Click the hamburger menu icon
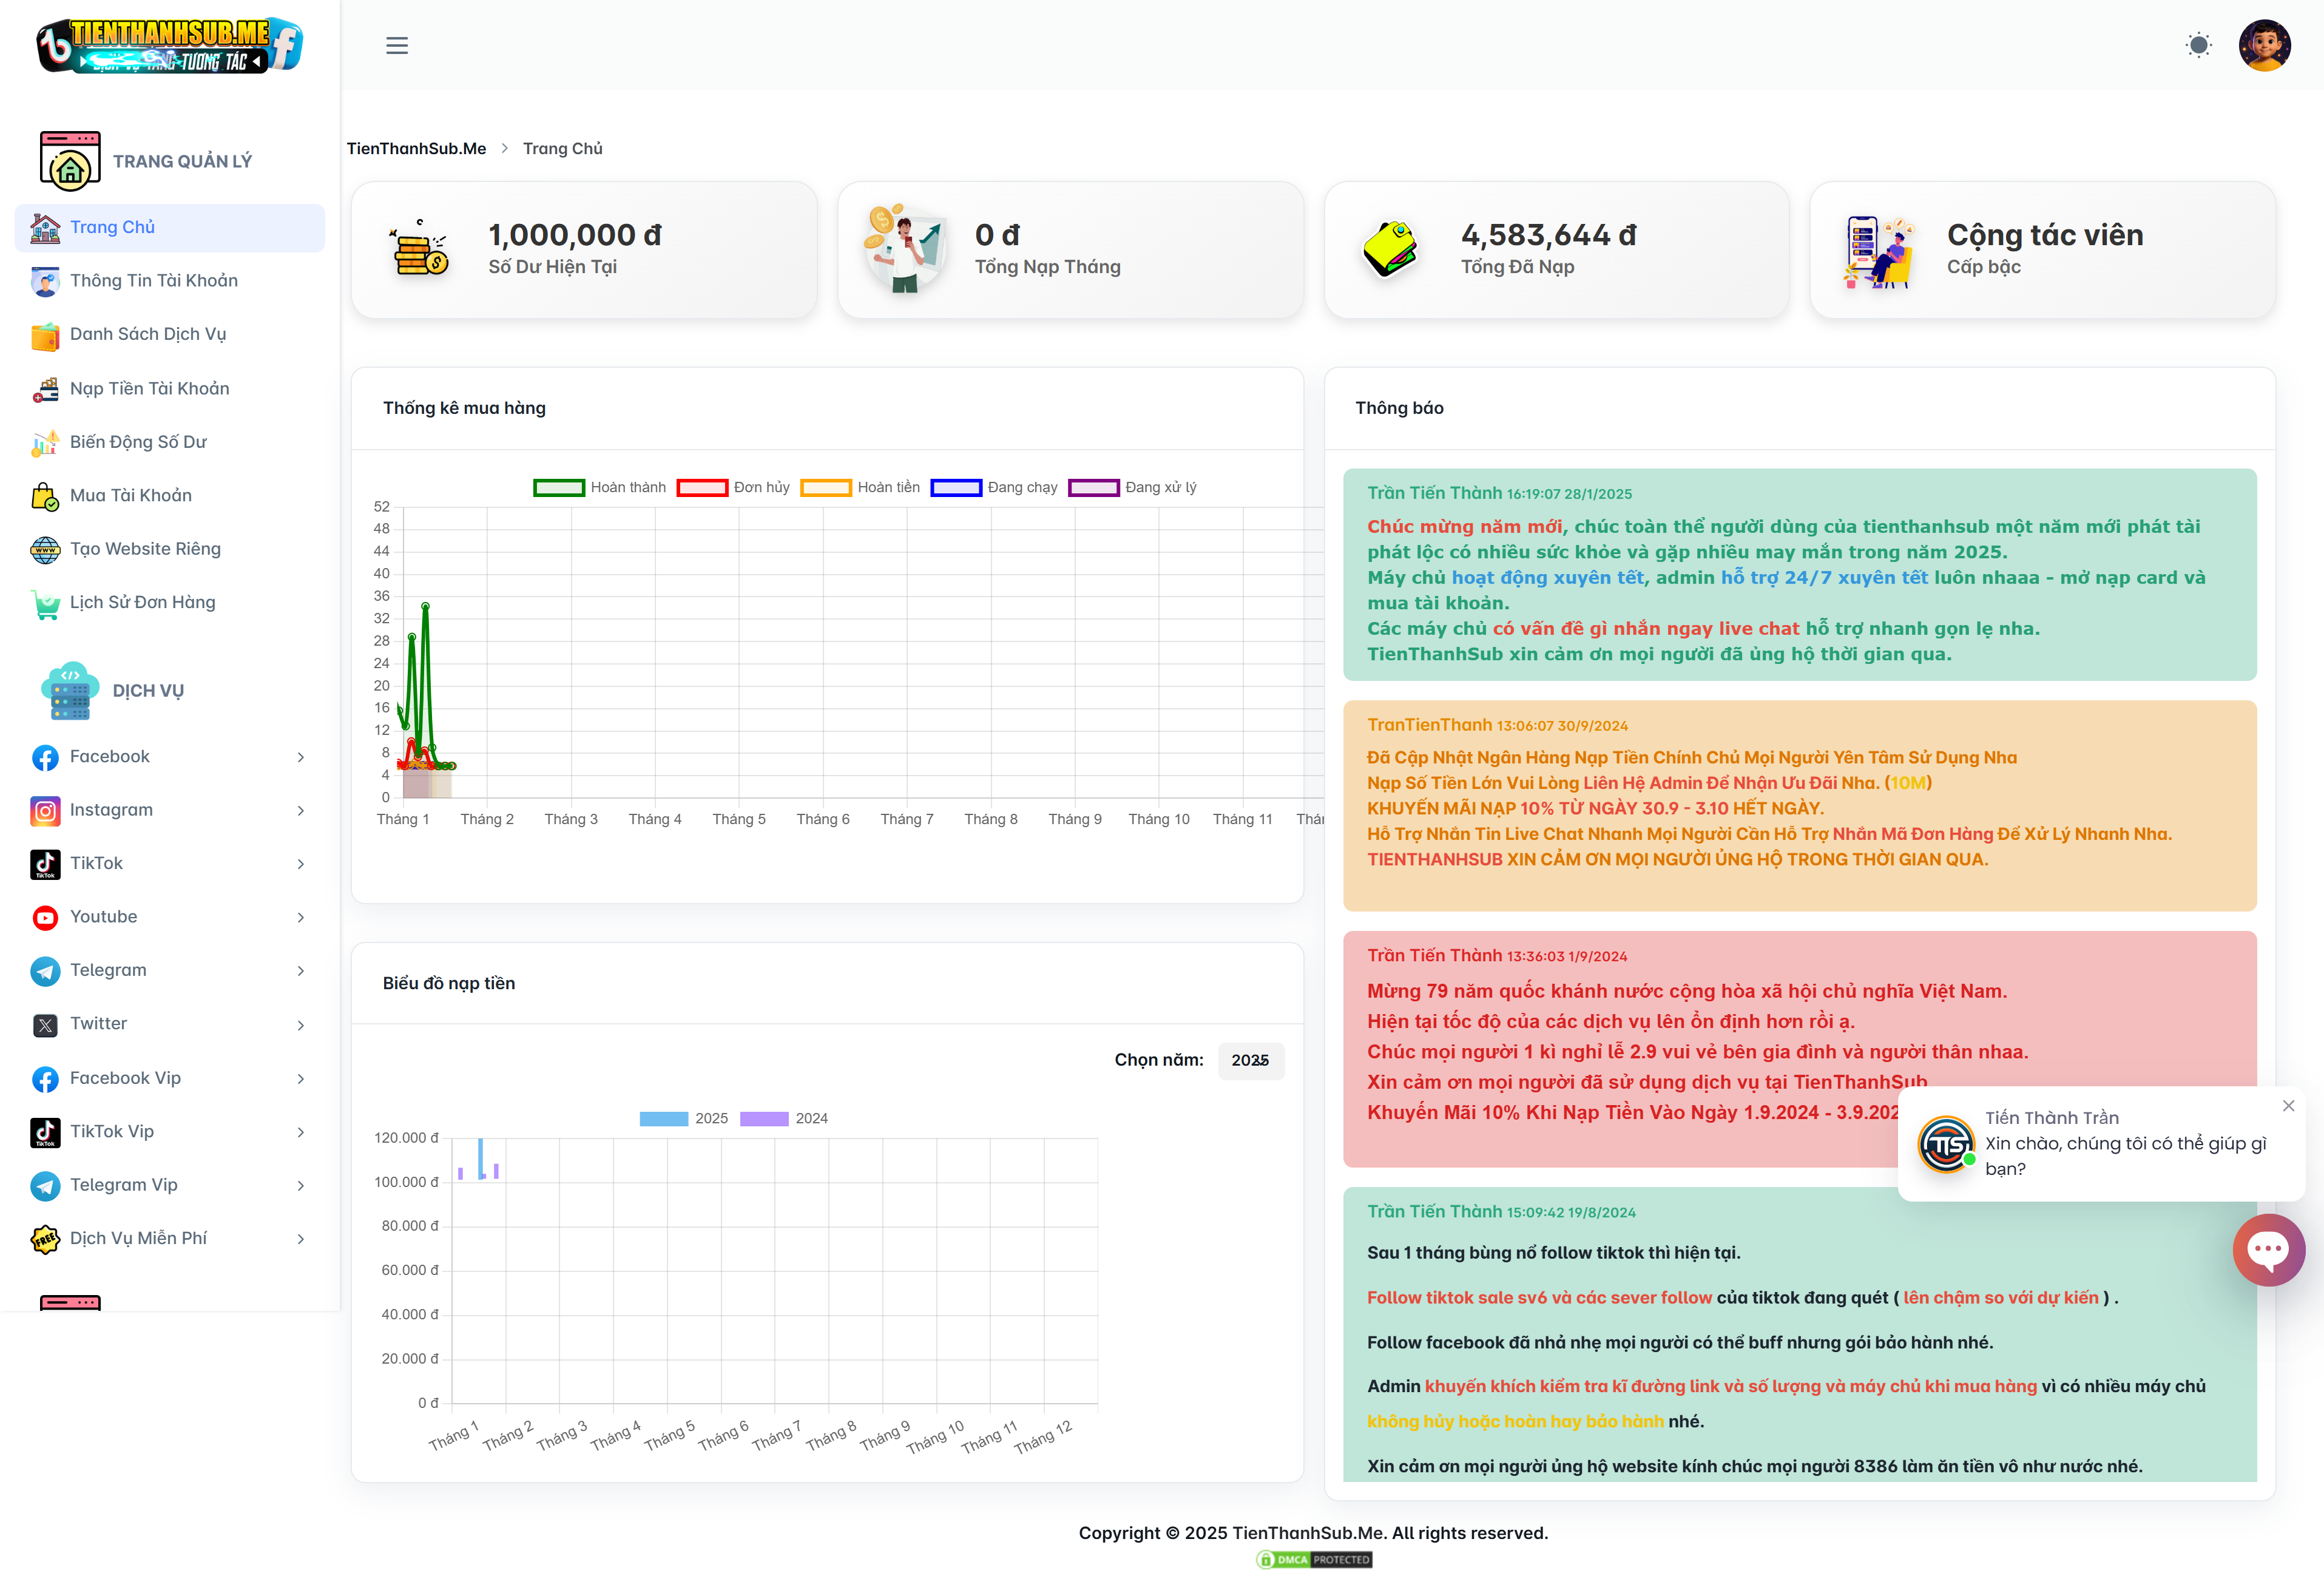2324x1590 pixels. pyautogui.click(x=397, y=45)
